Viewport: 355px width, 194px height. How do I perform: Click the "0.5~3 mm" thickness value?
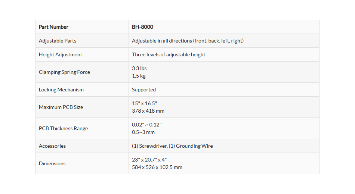point(143,132)
